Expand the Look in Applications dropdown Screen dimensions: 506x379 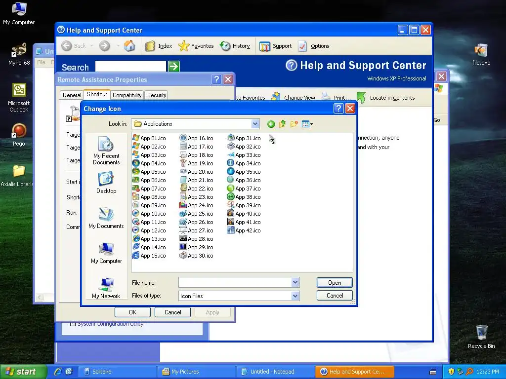click(255, 124)
